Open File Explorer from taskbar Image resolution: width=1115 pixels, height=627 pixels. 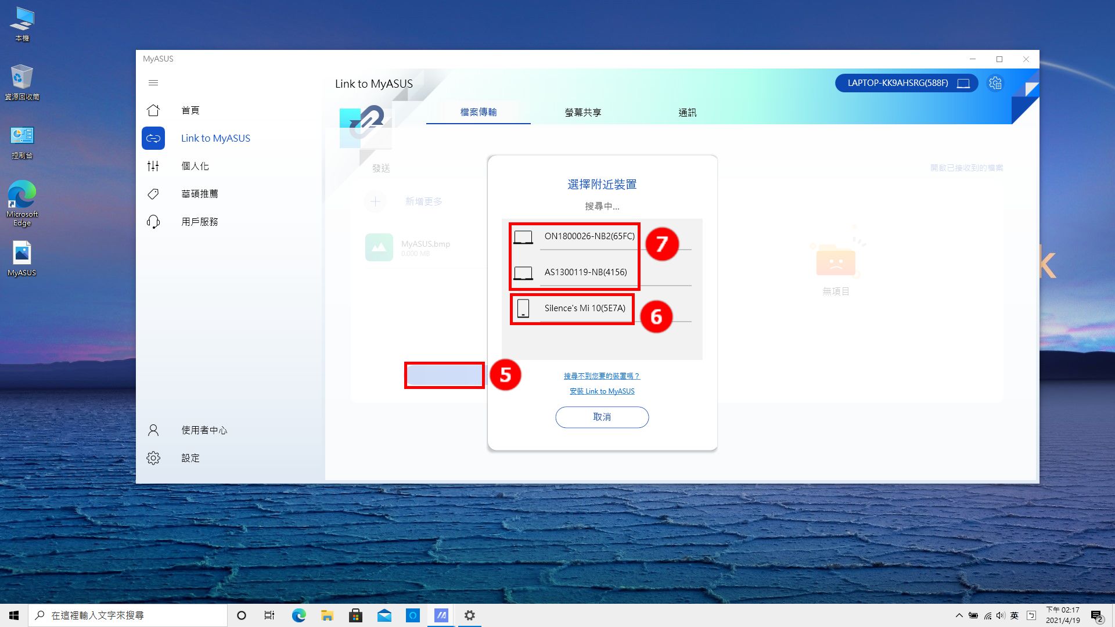pos(327,615)
